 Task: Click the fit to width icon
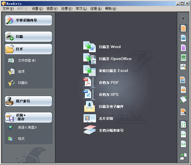coord(183,134)
